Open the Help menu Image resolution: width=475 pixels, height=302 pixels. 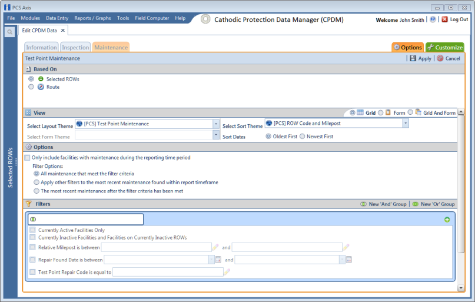[180, 18]
